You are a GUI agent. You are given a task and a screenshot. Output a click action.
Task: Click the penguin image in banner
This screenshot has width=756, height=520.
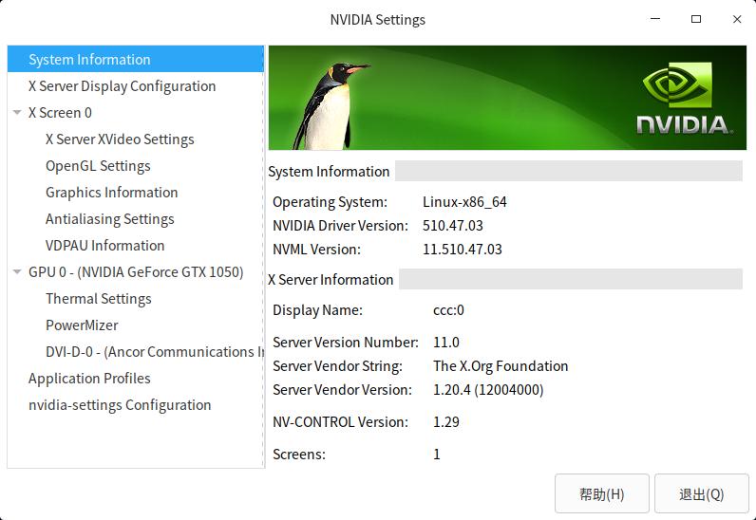[330, 106]
